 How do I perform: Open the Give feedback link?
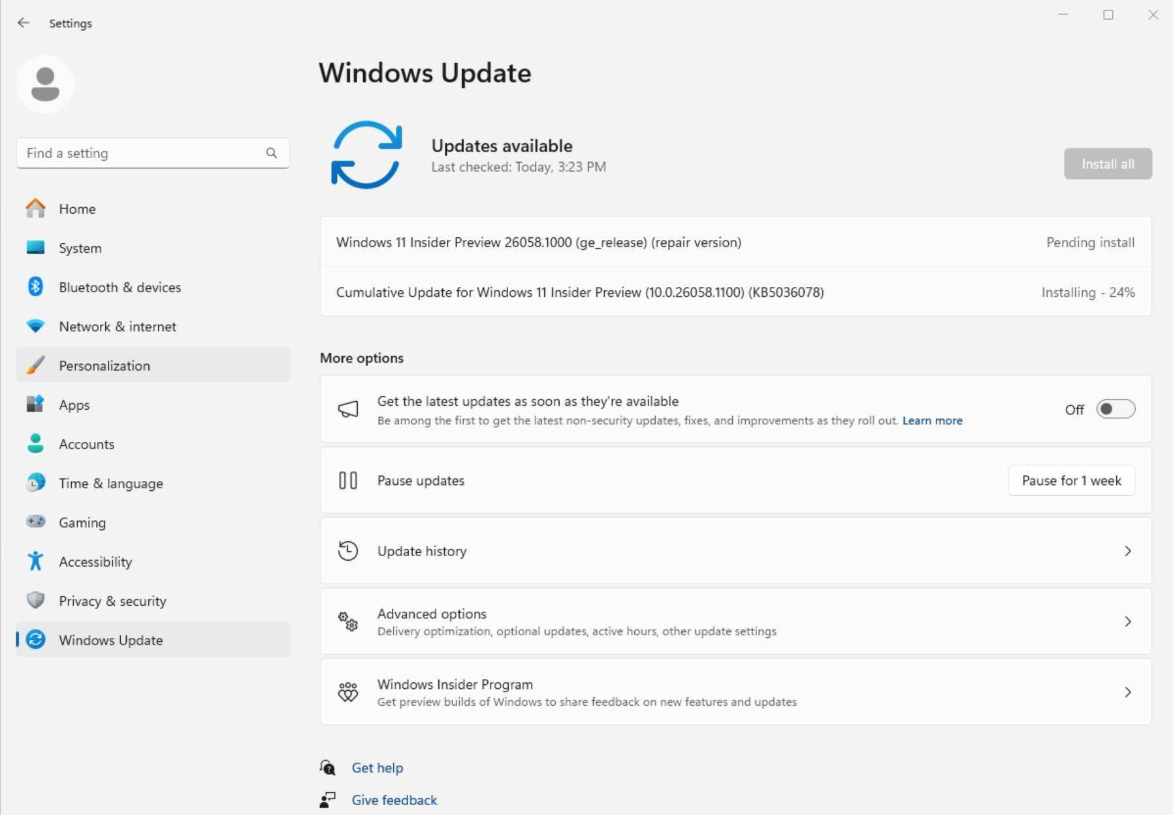(394, 800)
